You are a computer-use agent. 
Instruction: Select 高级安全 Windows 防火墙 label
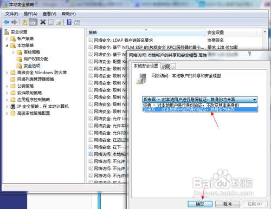click(42, 73)
